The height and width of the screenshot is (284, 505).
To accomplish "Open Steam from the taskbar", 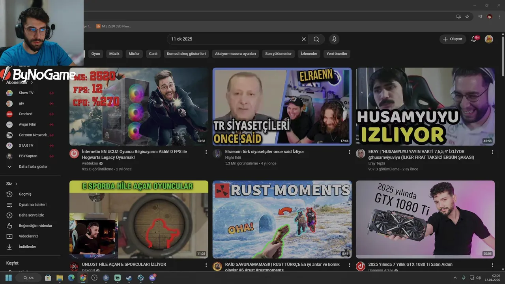I will point(129,278).
